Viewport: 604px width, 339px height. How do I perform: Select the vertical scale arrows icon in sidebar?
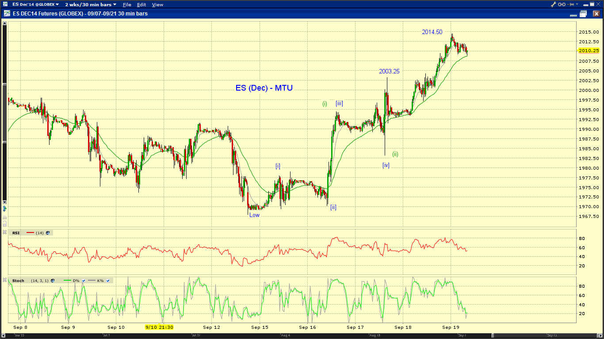coord(4,209)
